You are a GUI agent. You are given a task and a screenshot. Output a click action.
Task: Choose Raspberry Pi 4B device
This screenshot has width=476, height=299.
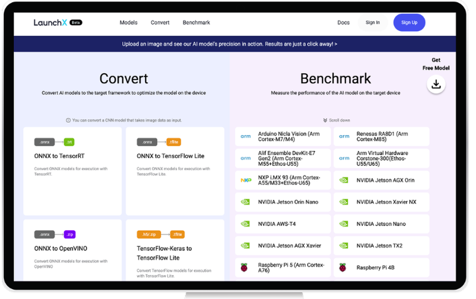[x=382, y=268]
